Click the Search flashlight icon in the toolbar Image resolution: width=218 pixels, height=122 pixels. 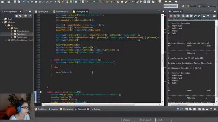pos(126,2)
